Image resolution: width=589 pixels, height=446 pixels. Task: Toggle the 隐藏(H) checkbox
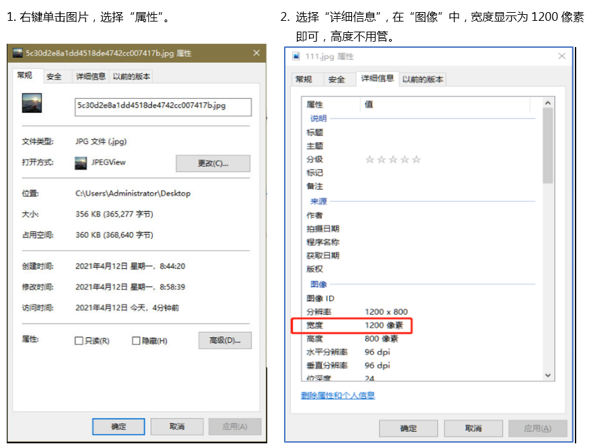[136, 341]
